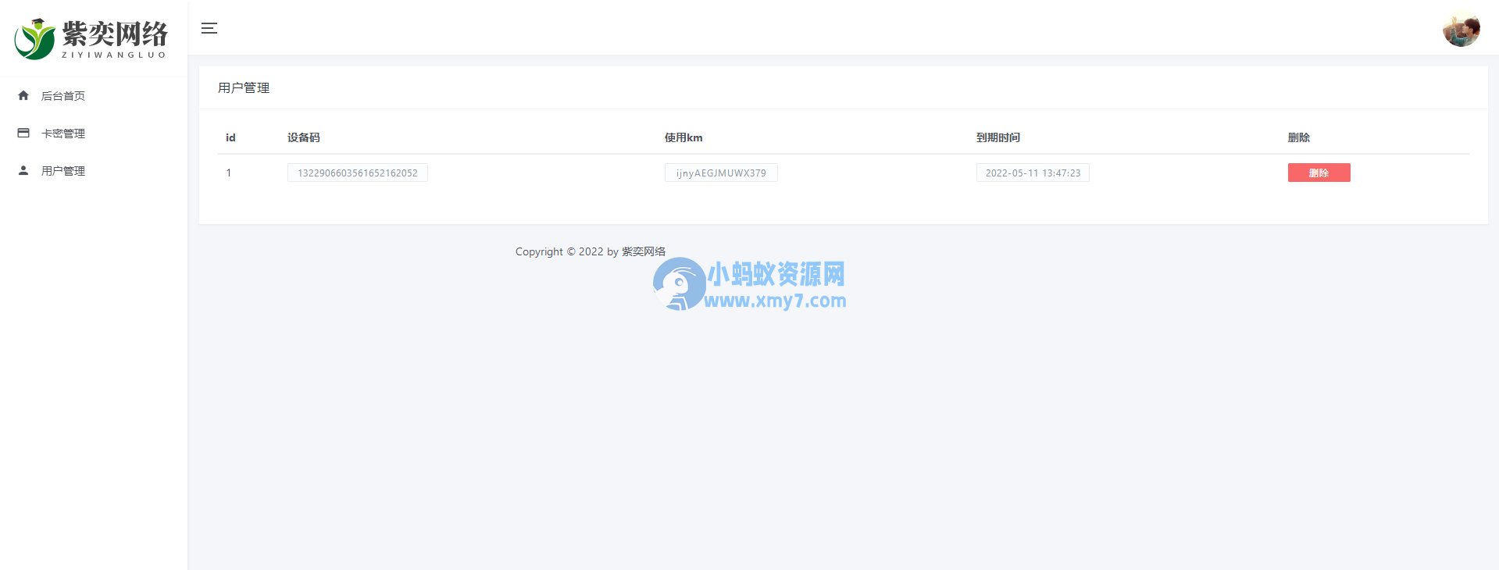
Task: Click the red 删除 button for row 1
Action: pyautogui.click(x=1319, y=173)
